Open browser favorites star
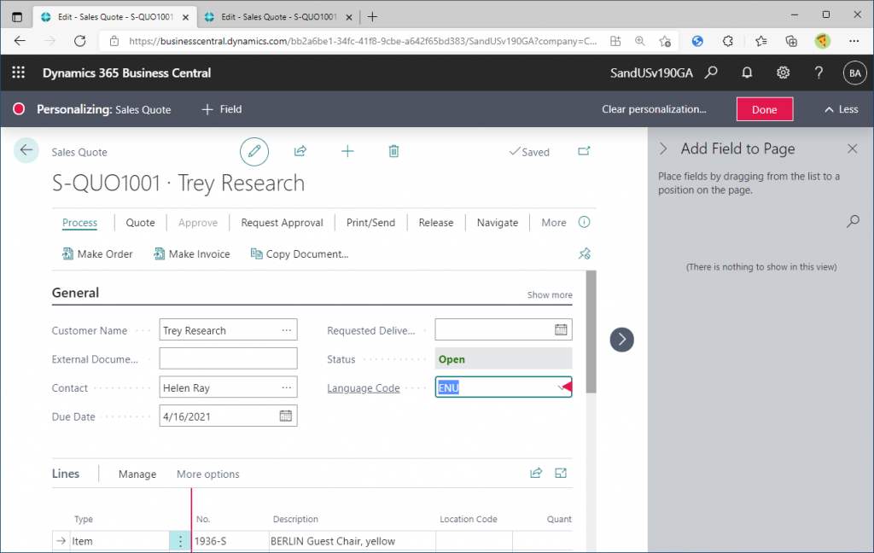The width and height of the screenshot is (874, 553). click(760, 41)
